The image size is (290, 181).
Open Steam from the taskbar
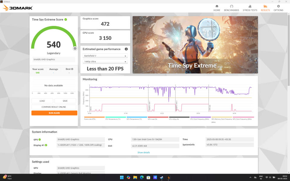[162, 177]
